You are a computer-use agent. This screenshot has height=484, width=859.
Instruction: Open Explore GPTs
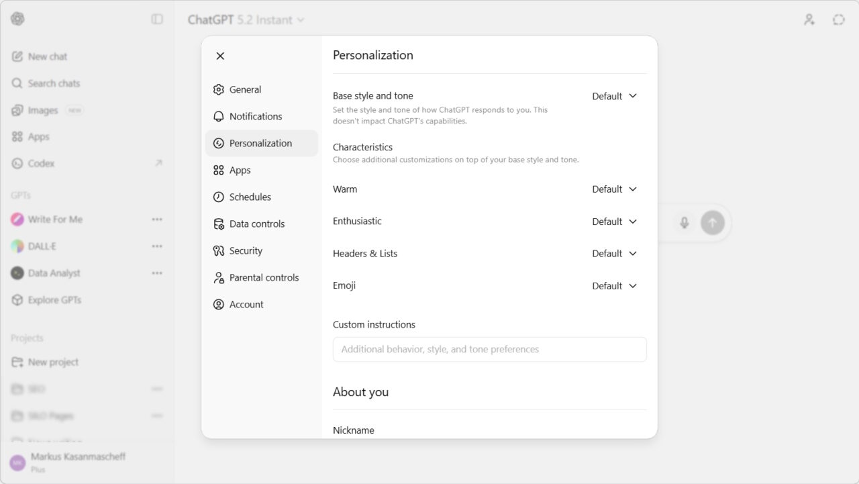coord(54,300)
